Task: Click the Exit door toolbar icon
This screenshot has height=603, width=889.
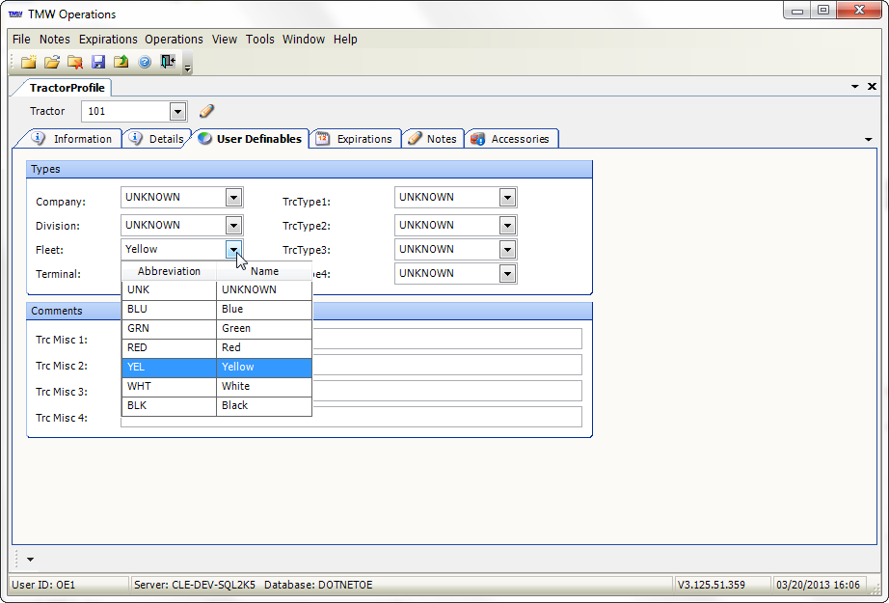Action: [168, 62]
